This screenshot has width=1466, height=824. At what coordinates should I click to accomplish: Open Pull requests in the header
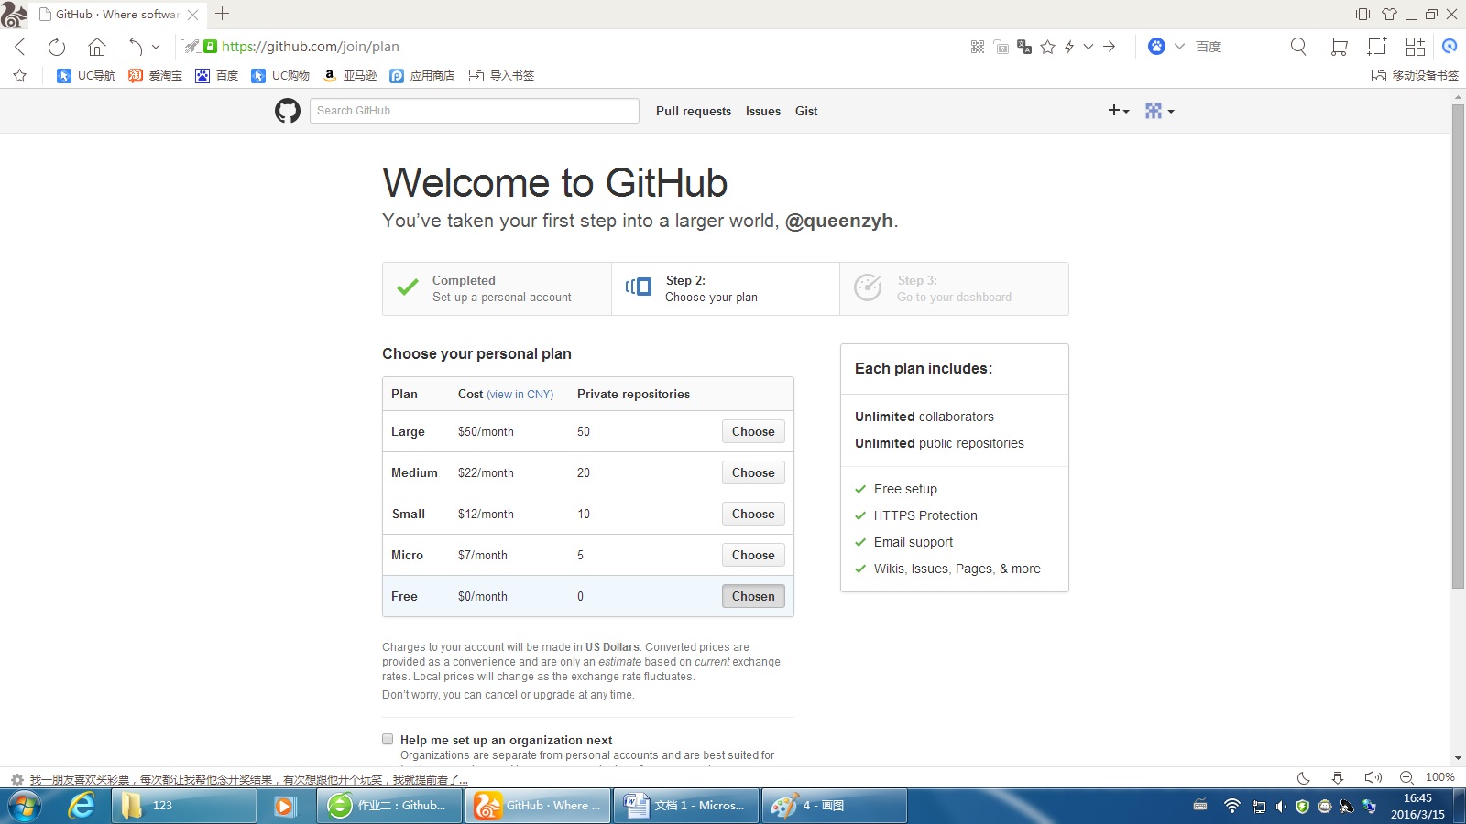694,111
